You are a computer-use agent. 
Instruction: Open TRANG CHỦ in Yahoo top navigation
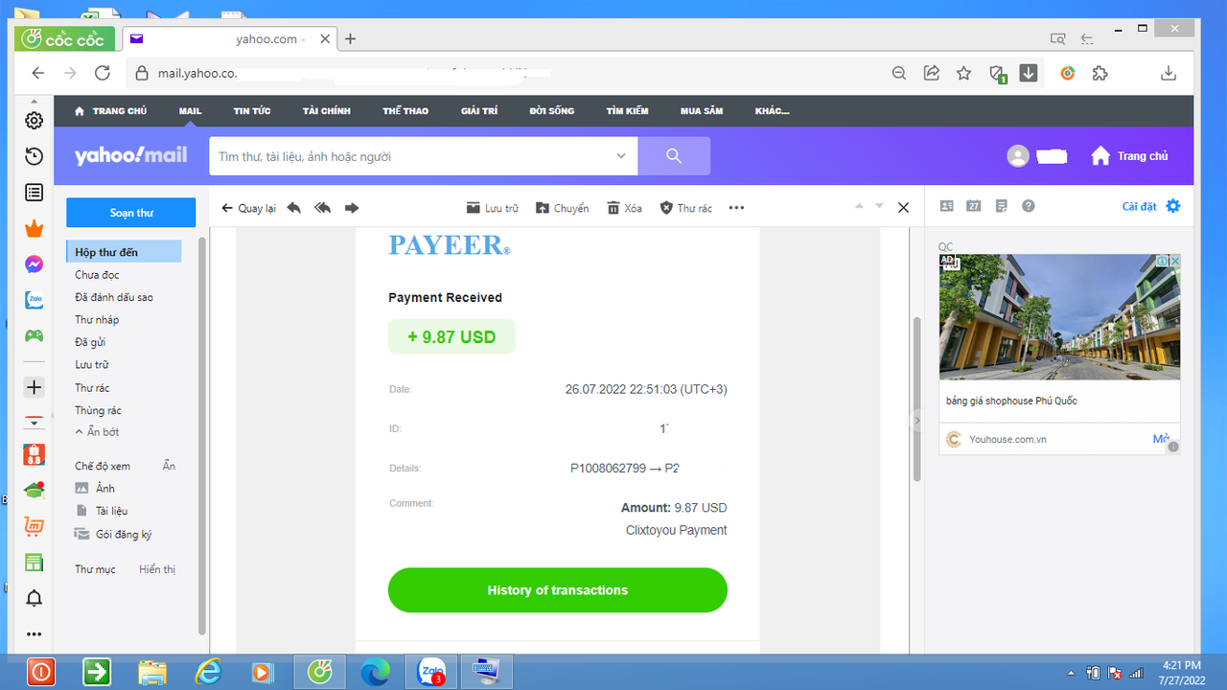(110, 111)
